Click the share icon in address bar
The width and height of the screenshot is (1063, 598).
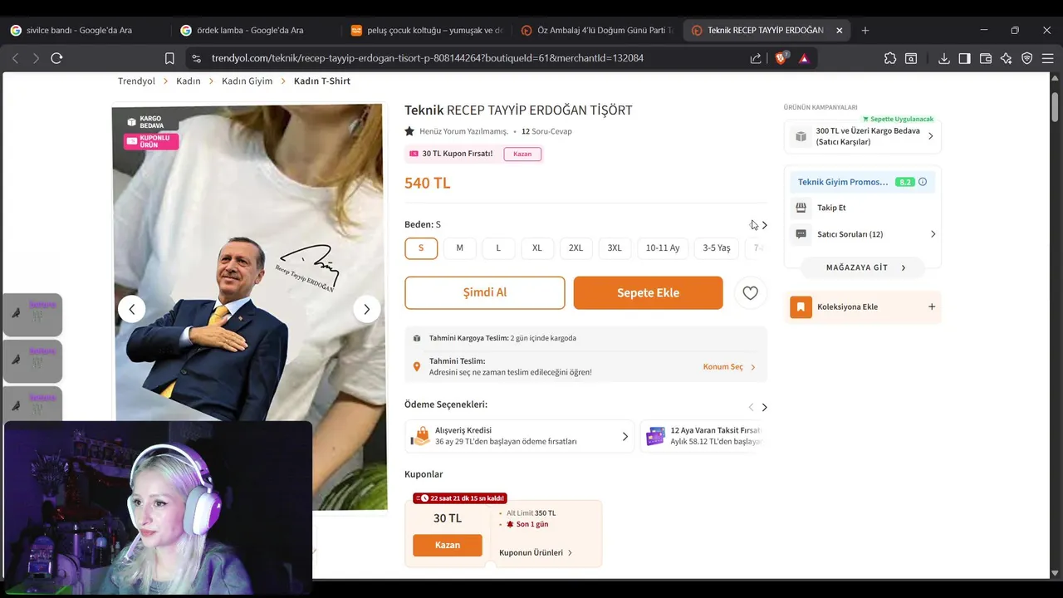click(x=756, y=58)
